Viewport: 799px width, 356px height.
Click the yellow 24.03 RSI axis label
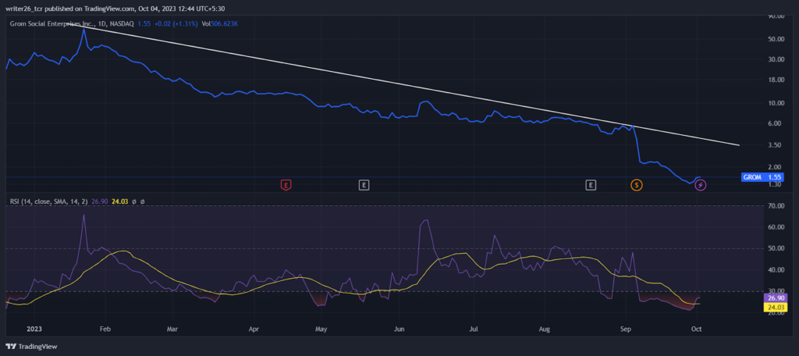tap(775, 307)
